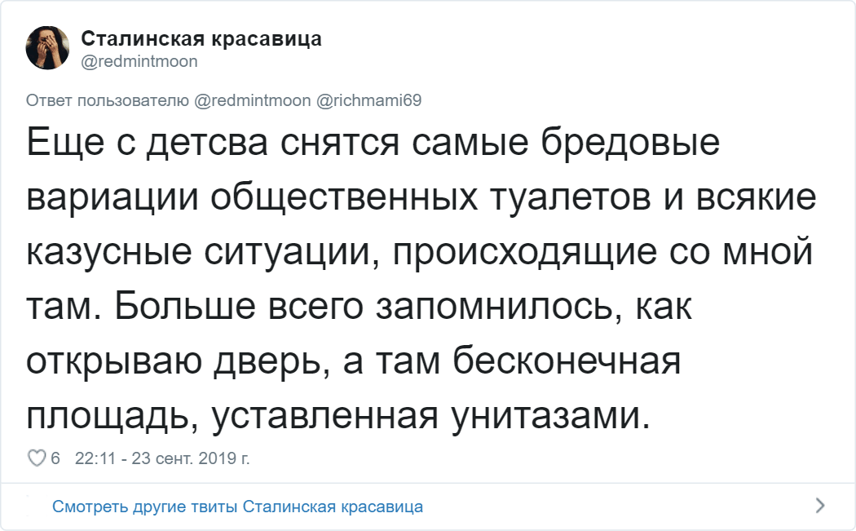Open the @richmami69 mention link

point(369,100)
